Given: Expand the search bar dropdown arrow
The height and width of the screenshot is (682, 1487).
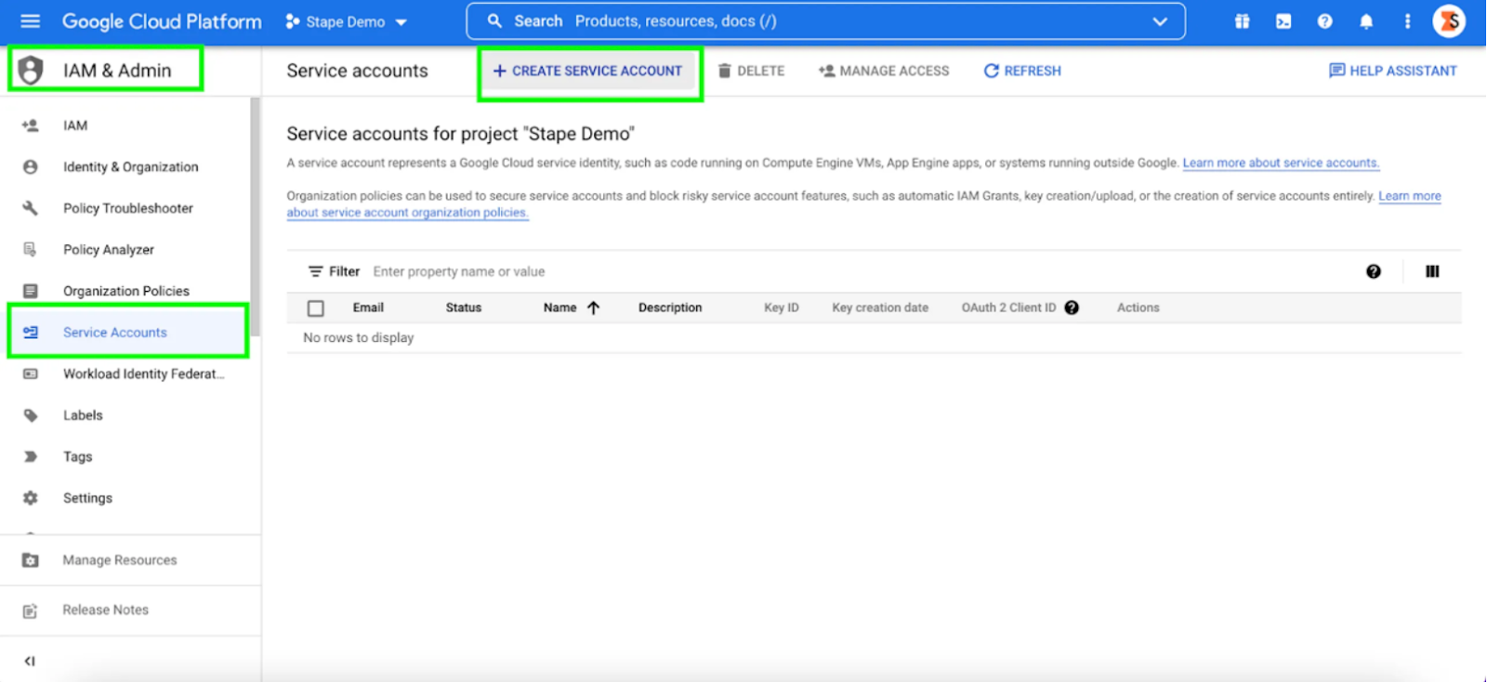Looking at the screenshot, I should (1160, 21).
